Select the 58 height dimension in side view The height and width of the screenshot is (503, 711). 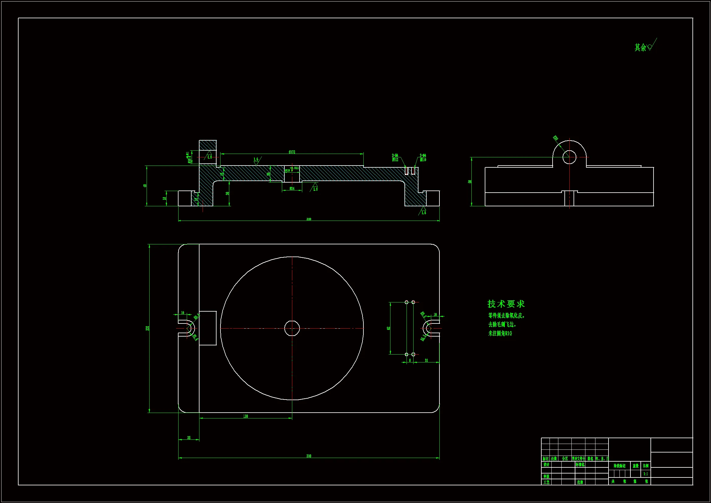coord(470,182)
